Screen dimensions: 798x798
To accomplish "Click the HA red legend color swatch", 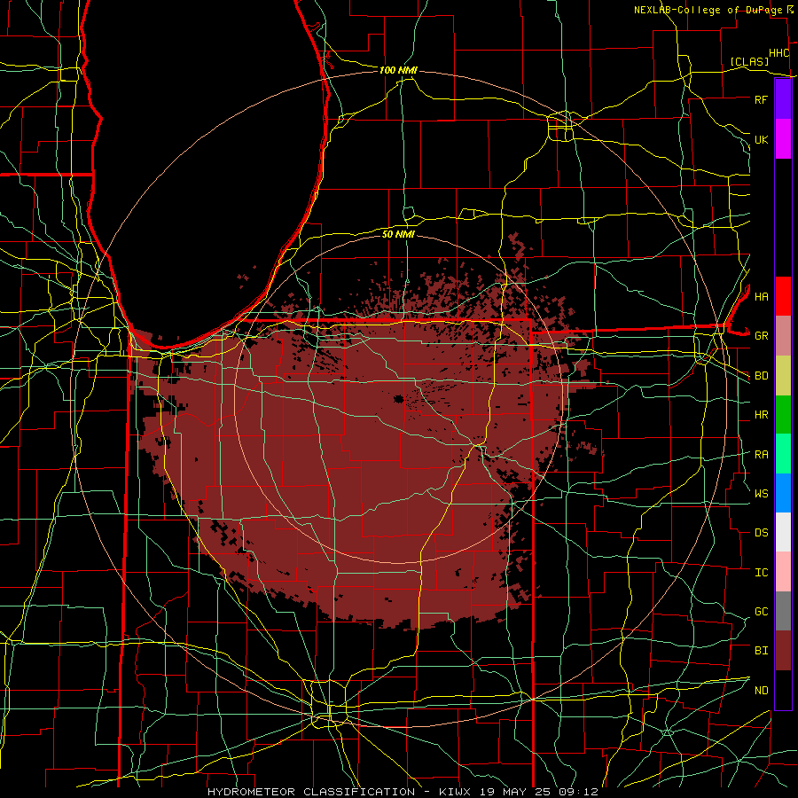I will pos(783,296).
